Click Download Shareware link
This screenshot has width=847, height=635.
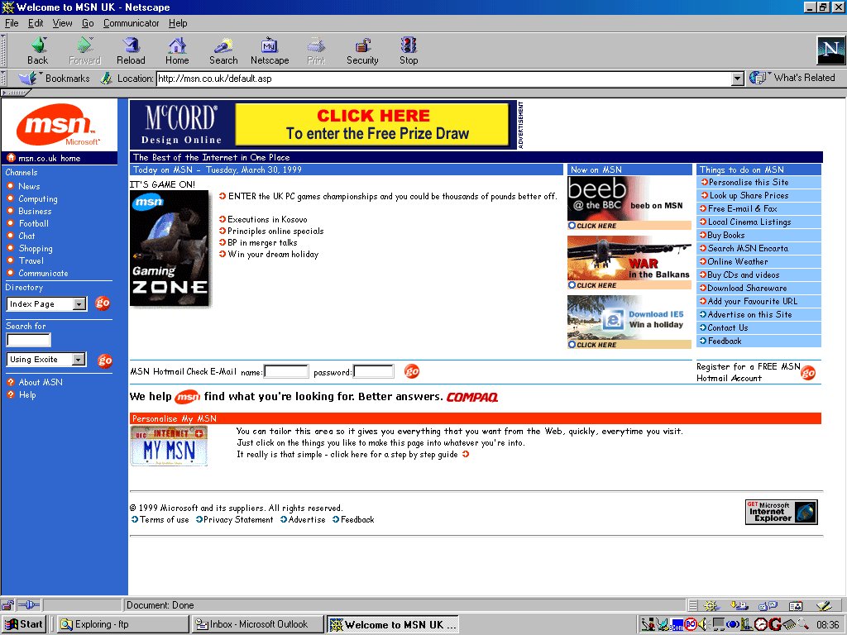click(x=747, y=288)
